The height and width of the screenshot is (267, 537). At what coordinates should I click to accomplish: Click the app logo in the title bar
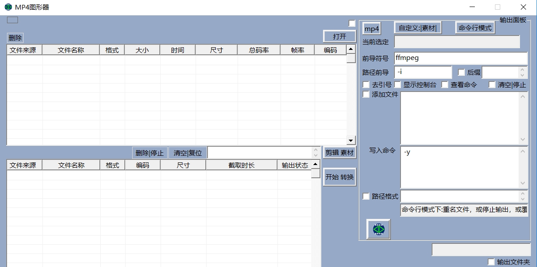click(7, 7)
